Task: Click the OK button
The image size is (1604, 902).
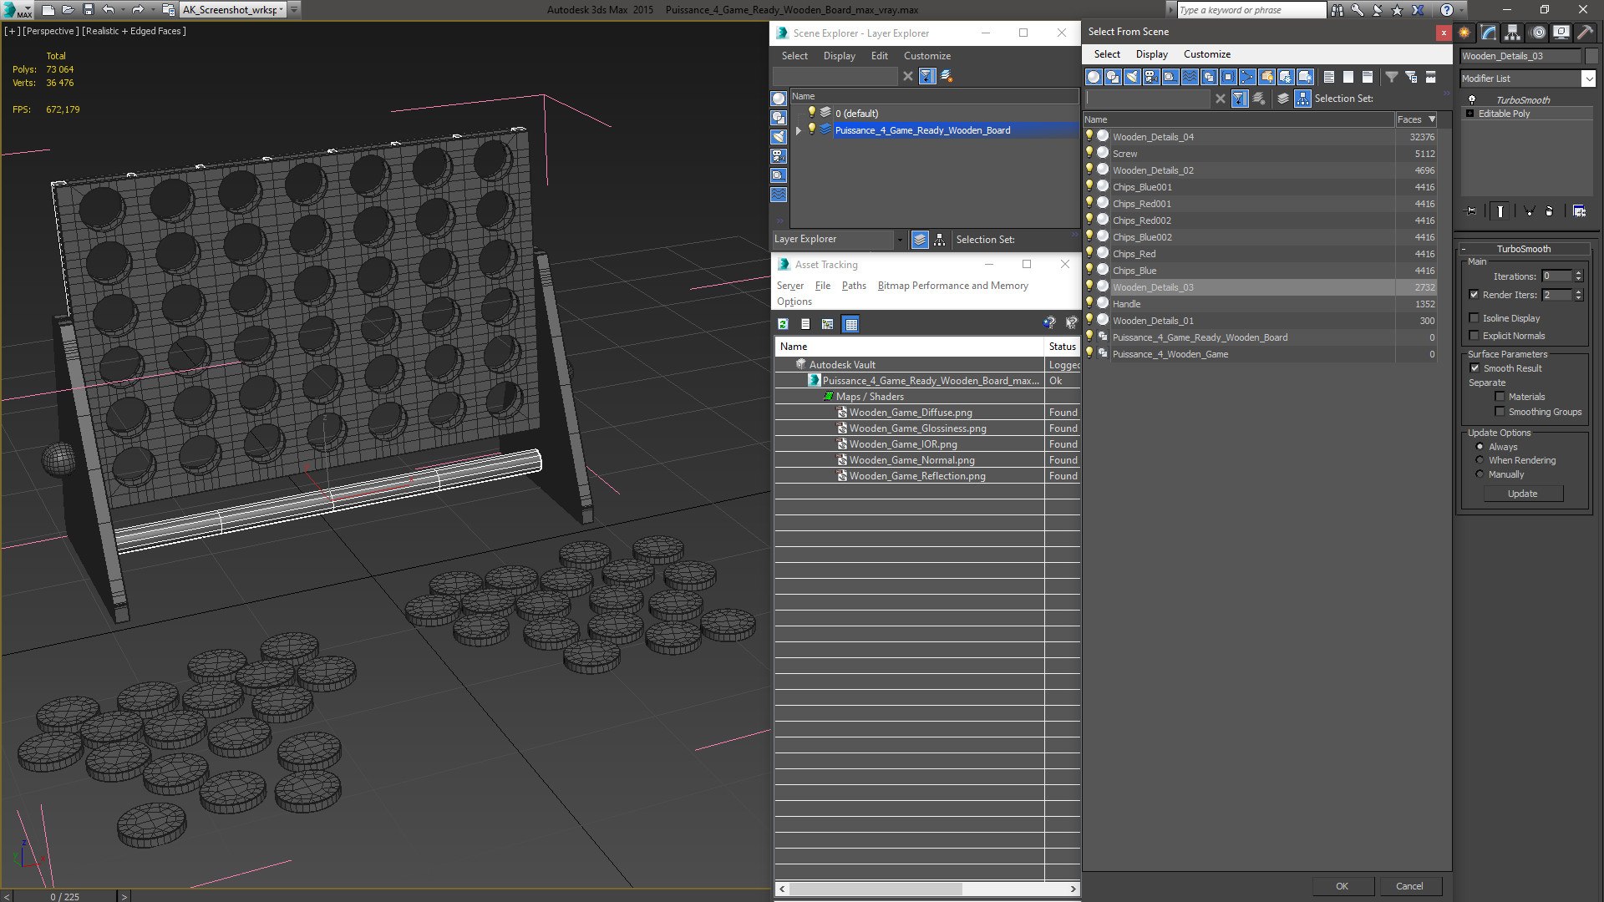Action: click(x=1342, y=886)
